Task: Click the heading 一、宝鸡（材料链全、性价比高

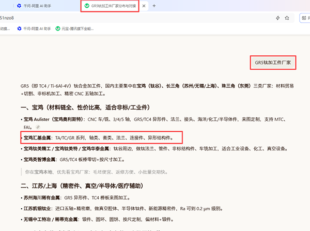Action: click(x=85, y=107)
